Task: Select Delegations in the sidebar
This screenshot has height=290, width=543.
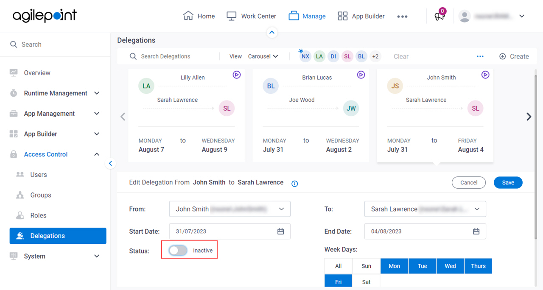Action: [58, 236]
